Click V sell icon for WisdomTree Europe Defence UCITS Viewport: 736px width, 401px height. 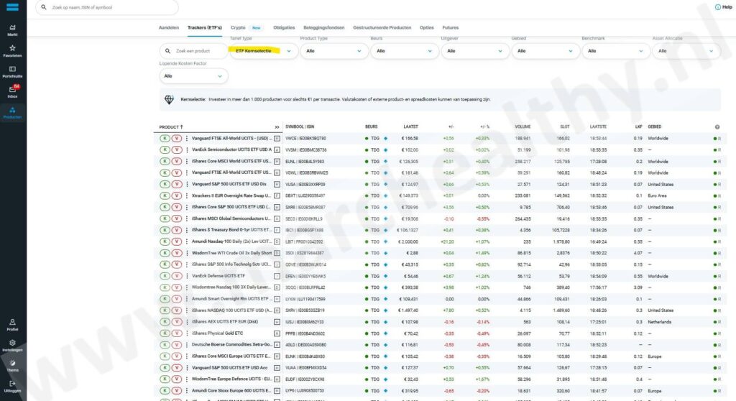[x=177, y=379]
